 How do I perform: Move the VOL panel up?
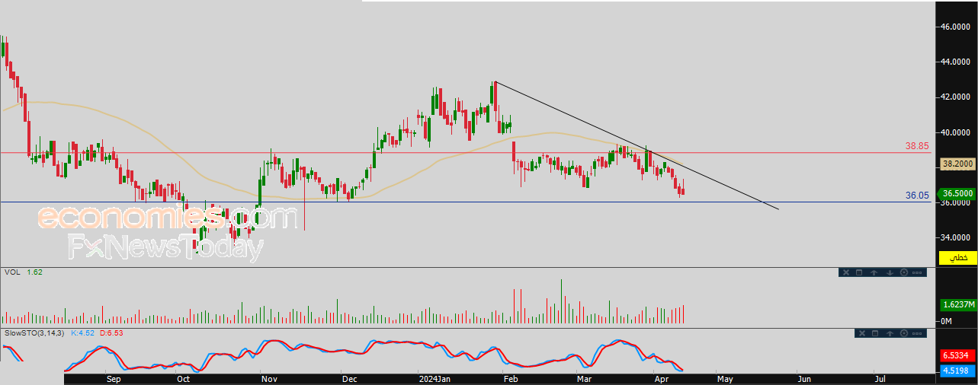[874, 272]
